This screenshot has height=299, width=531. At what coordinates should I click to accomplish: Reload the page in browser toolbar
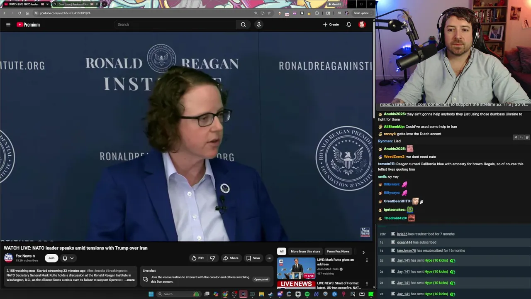(x=19, y=13)
